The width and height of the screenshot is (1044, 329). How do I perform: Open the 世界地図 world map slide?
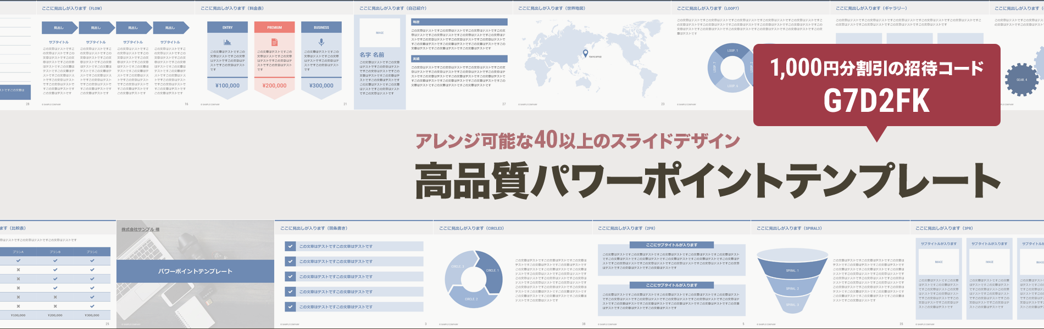pyautogui.click(x=592, y=55)
